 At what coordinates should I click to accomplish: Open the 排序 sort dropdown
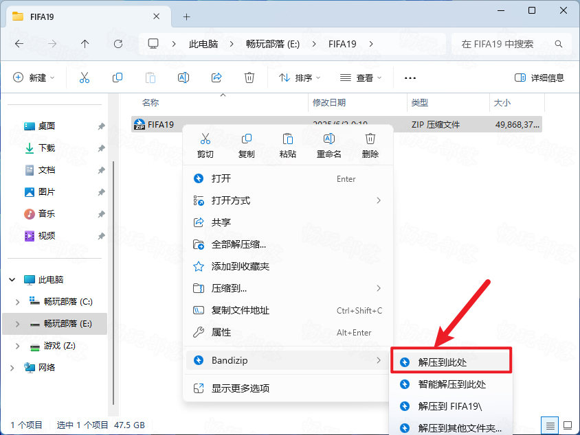[300, 78]
